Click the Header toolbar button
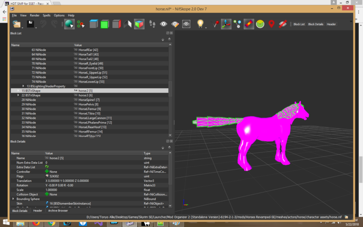 pyautogui.click(x=331, y=24)
